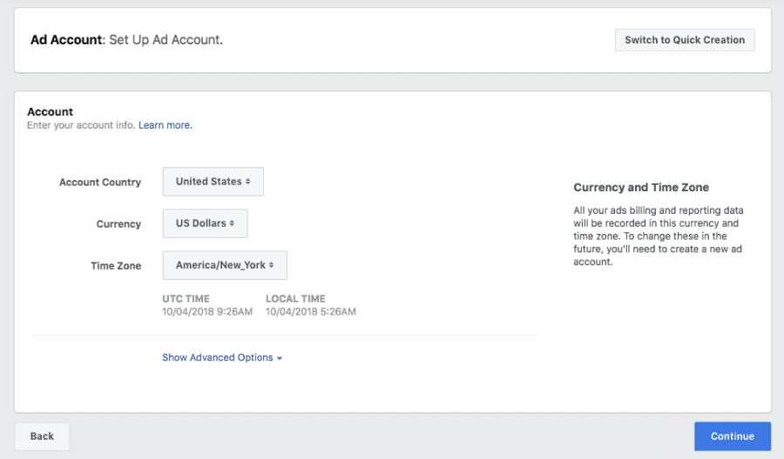Click the caret arrow beside Show Advanced Options

(280, 358)
